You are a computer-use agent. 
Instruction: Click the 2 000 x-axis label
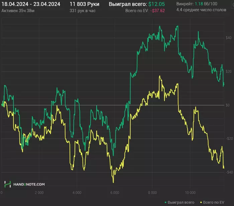point(39,193)
